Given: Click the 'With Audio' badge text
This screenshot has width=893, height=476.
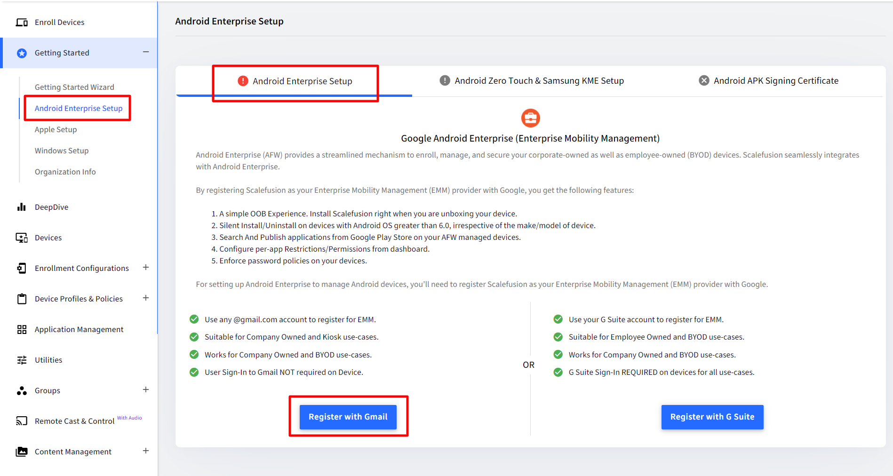Looking at the screenshot, I should tap(129, 418).
